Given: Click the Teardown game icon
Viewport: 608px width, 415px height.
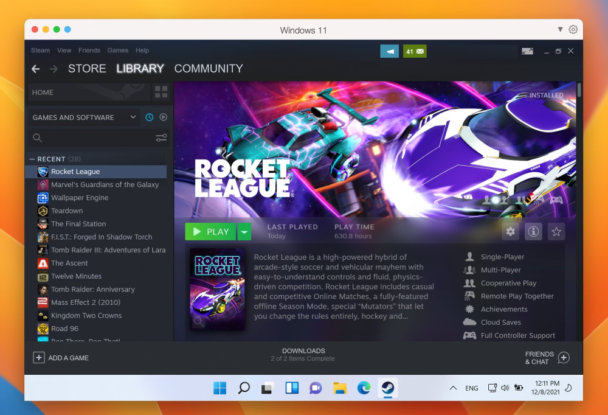Looking at the screenshot, I should [x=43, y=211].
